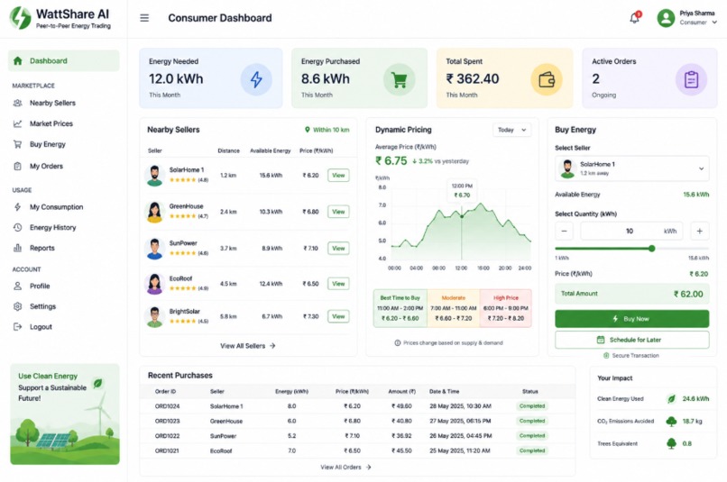Viewport: 727px width, 482px height.
Task: Increase quantity with plus button
Action: click(700, 231)
